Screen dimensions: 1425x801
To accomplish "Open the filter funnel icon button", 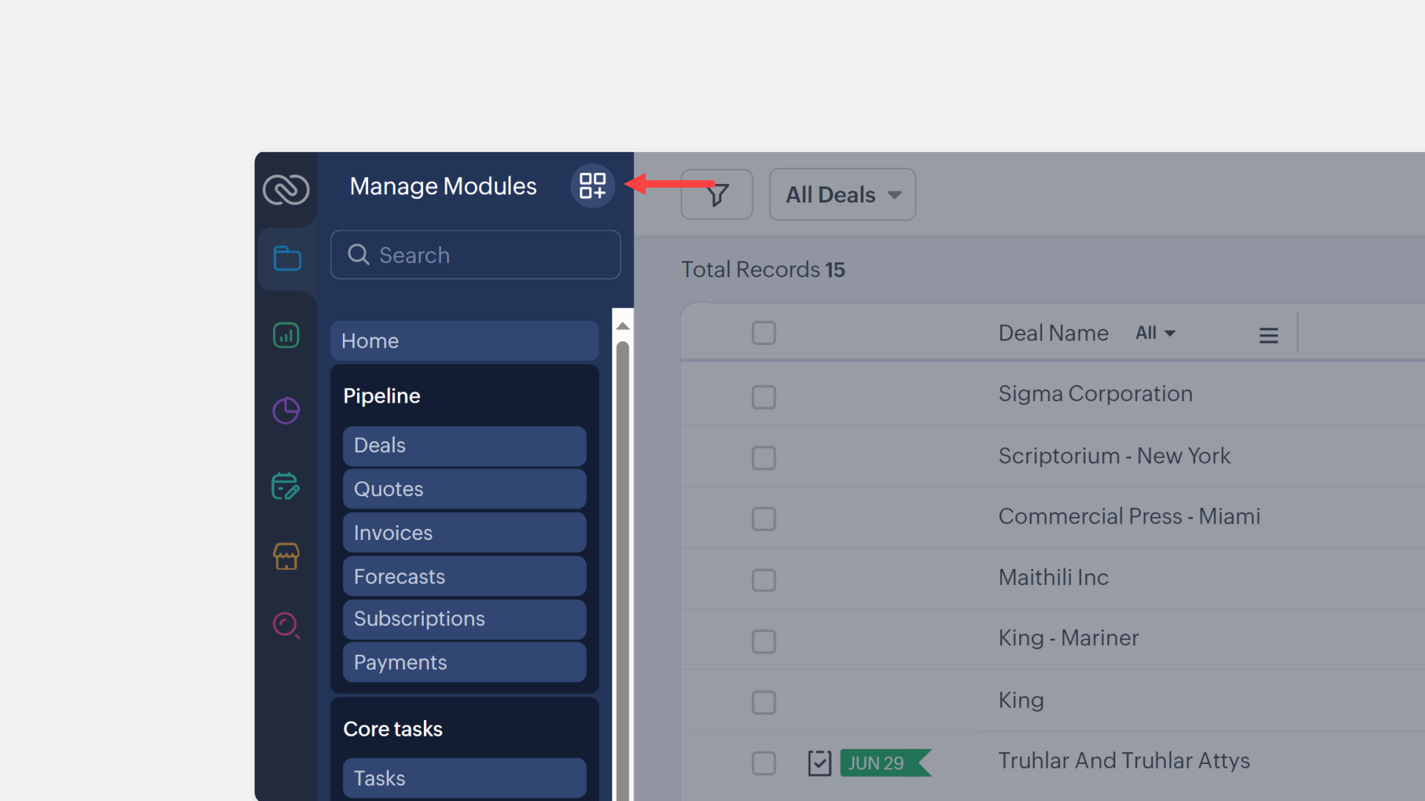I will [x=717, y=194].
